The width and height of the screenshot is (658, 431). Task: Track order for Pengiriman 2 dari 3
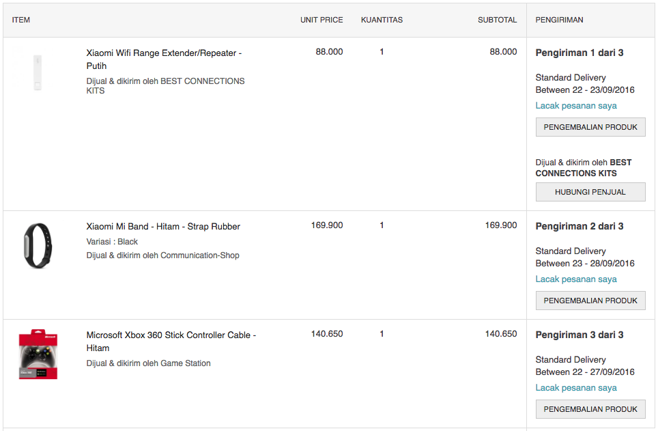(576, 279)
